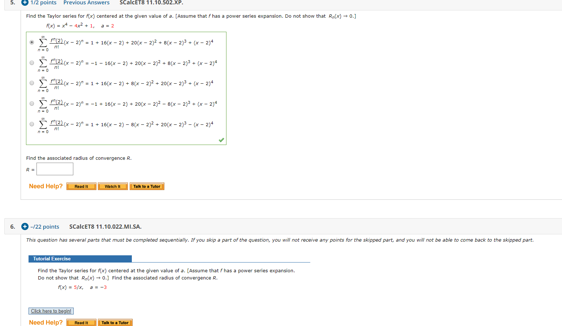
Task: Expand question 6 using the plus icon
Action: point(24,226)
